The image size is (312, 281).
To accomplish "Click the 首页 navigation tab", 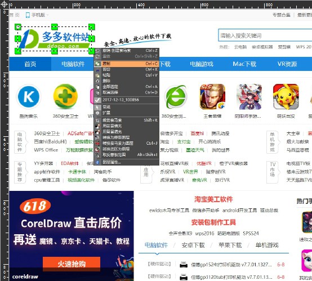I will point(30,64).
